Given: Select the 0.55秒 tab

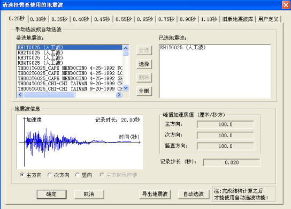Looking at the screenshot, I should pos(124,19).
